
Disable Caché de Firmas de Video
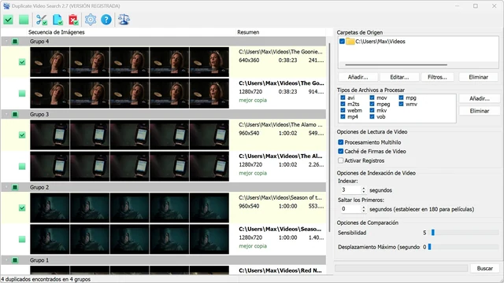coord(341,151)
